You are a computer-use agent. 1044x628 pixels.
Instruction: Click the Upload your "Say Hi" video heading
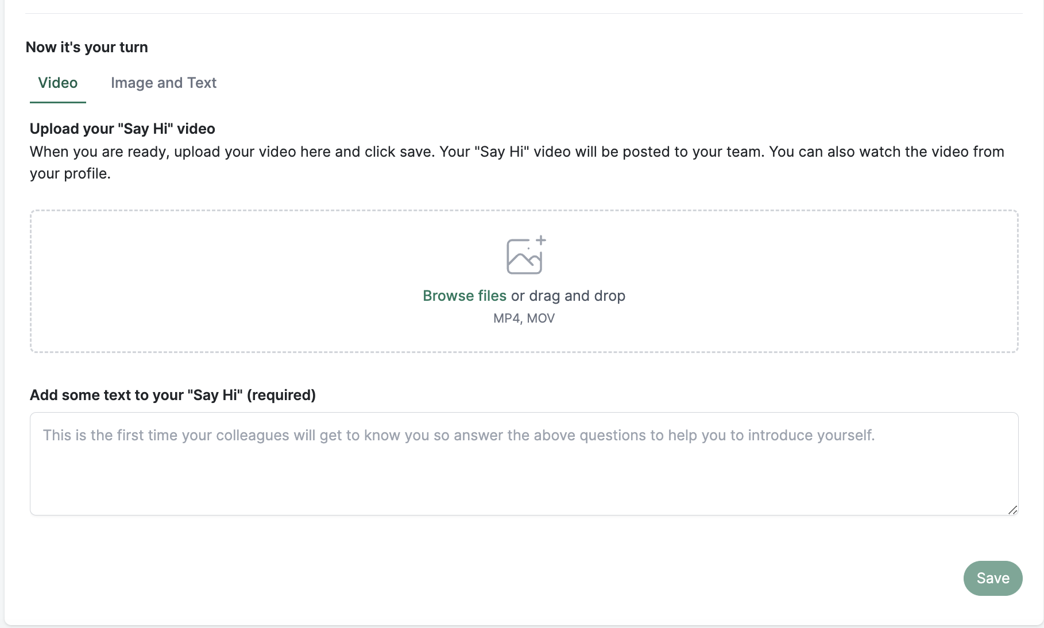122,129
